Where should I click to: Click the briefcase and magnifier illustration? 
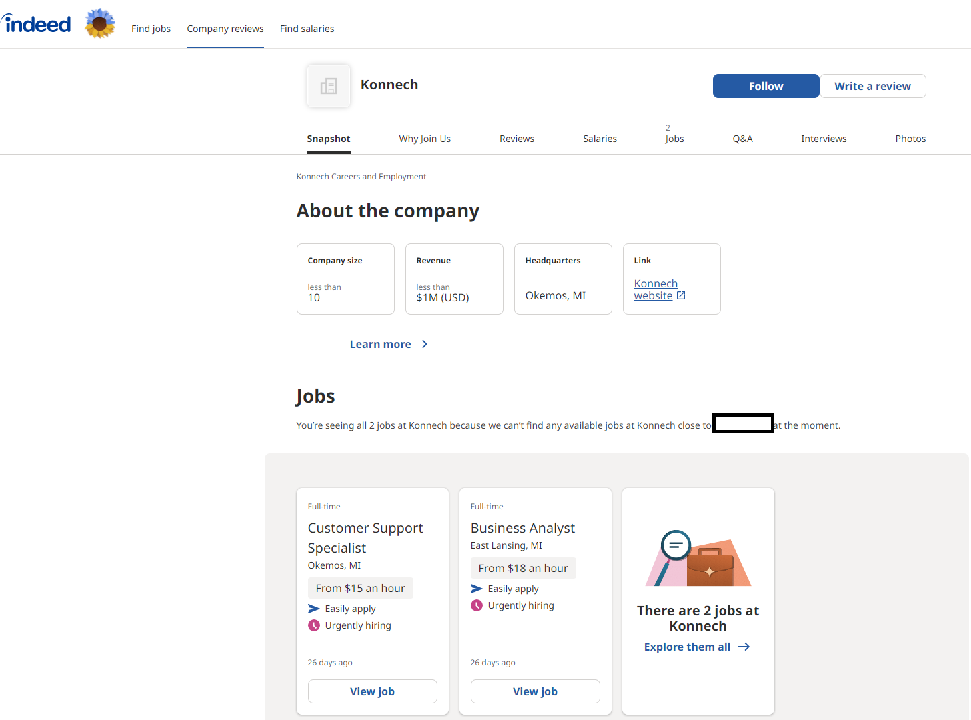coord(698,559)
